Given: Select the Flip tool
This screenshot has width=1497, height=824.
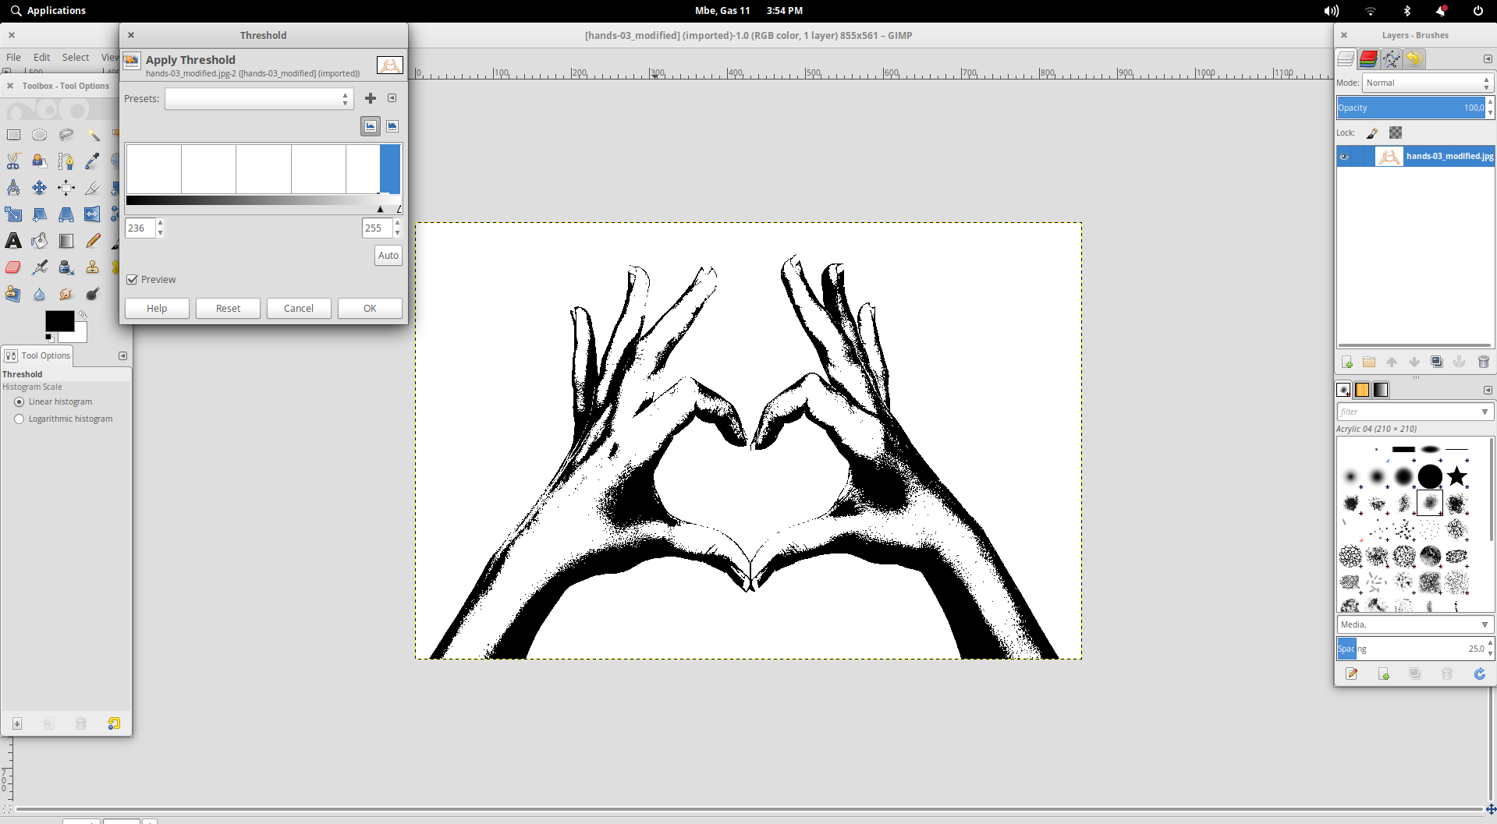Looking at the screenshot, I should pyautogui.click(x=93, y=214).
